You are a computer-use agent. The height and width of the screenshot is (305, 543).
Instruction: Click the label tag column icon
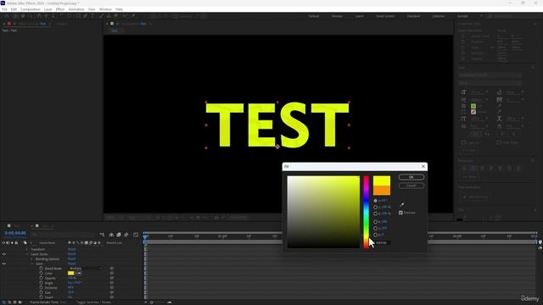coord(25,243)
